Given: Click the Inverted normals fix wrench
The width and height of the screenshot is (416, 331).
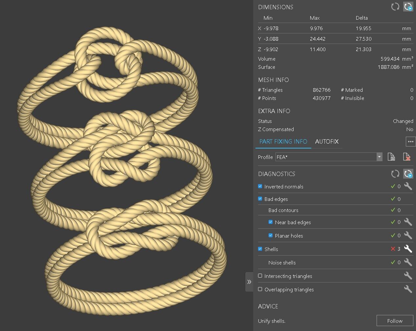Looking at the screenshot, I should click(408, 186).
